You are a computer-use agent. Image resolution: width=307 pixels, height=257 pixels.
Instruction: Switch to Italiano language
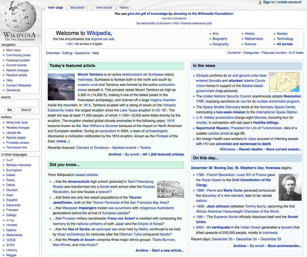(11, 230)
